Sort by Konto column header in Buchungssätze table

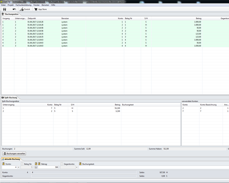click(105, 18)
